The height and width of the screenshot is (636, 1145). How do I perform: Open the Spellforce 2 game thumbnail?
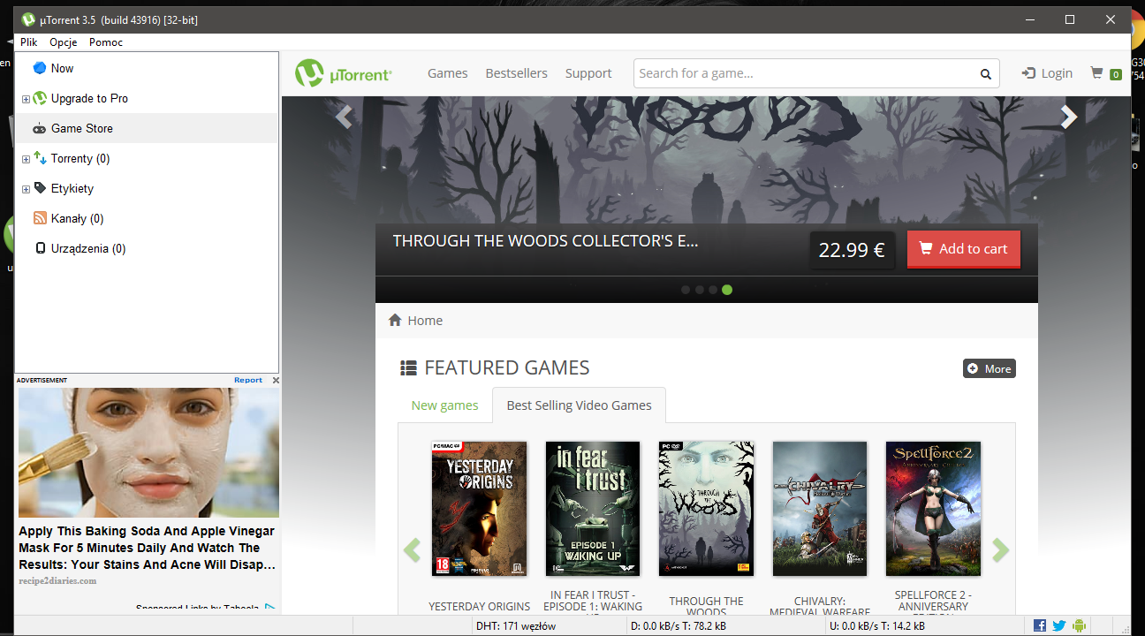pos(933,509)
